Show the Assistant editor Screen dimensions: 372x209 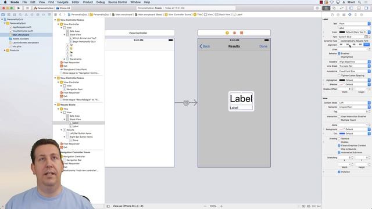click(x=334, y=8)
